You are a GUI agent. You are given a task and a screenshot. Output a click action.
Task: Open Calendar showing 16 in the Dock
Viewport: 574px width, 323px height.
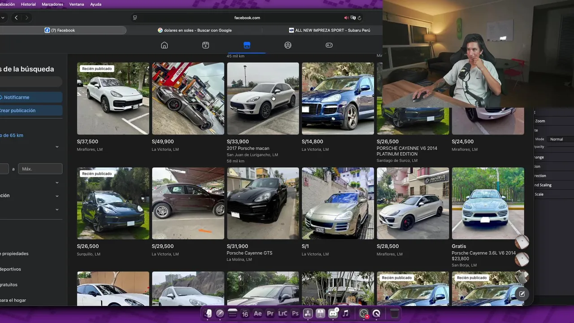pyautogui.click(x=245, y=314)
